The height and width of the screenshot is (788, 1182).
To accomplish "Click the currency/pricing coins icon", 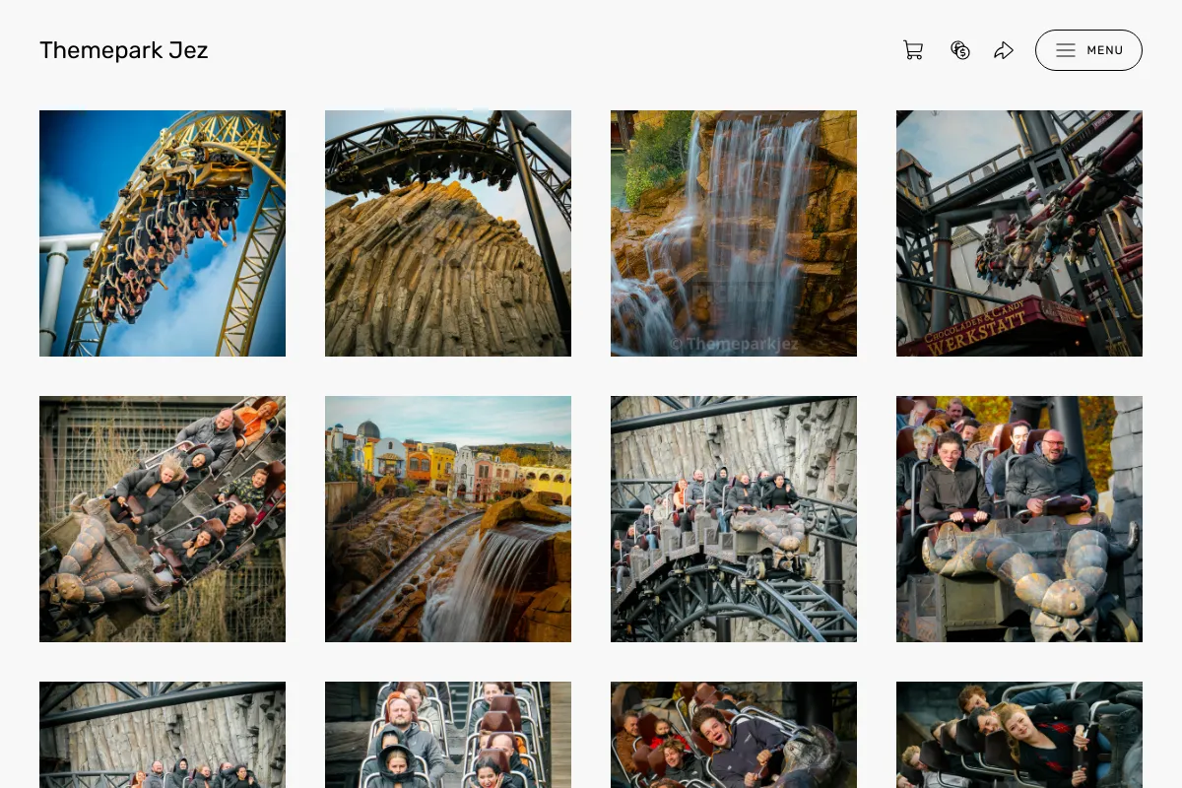I will [x=960, y=50].
